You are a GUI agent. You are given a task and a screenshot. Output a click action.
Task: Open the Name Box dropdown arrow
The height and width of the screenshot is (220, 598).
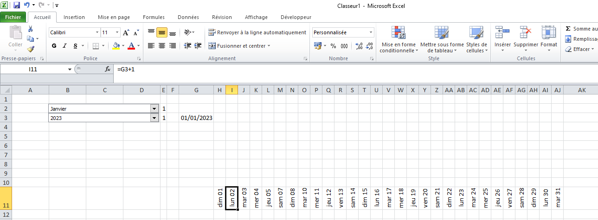70,69
